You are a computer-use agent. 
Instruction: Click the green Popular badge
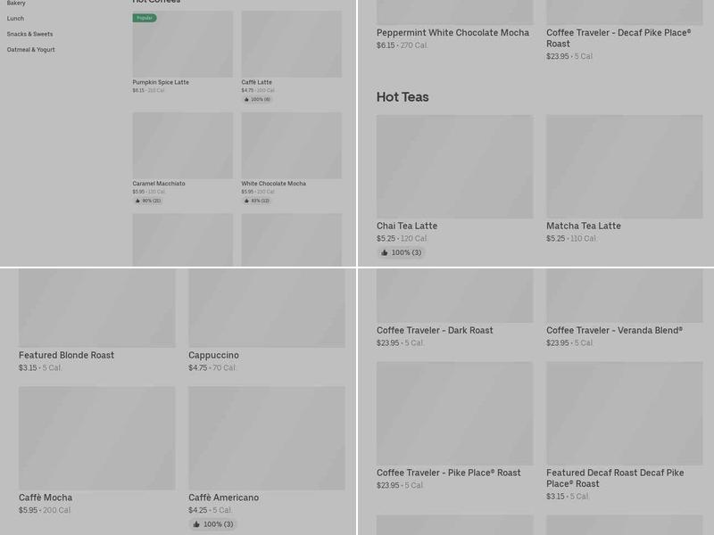[145, 18]
